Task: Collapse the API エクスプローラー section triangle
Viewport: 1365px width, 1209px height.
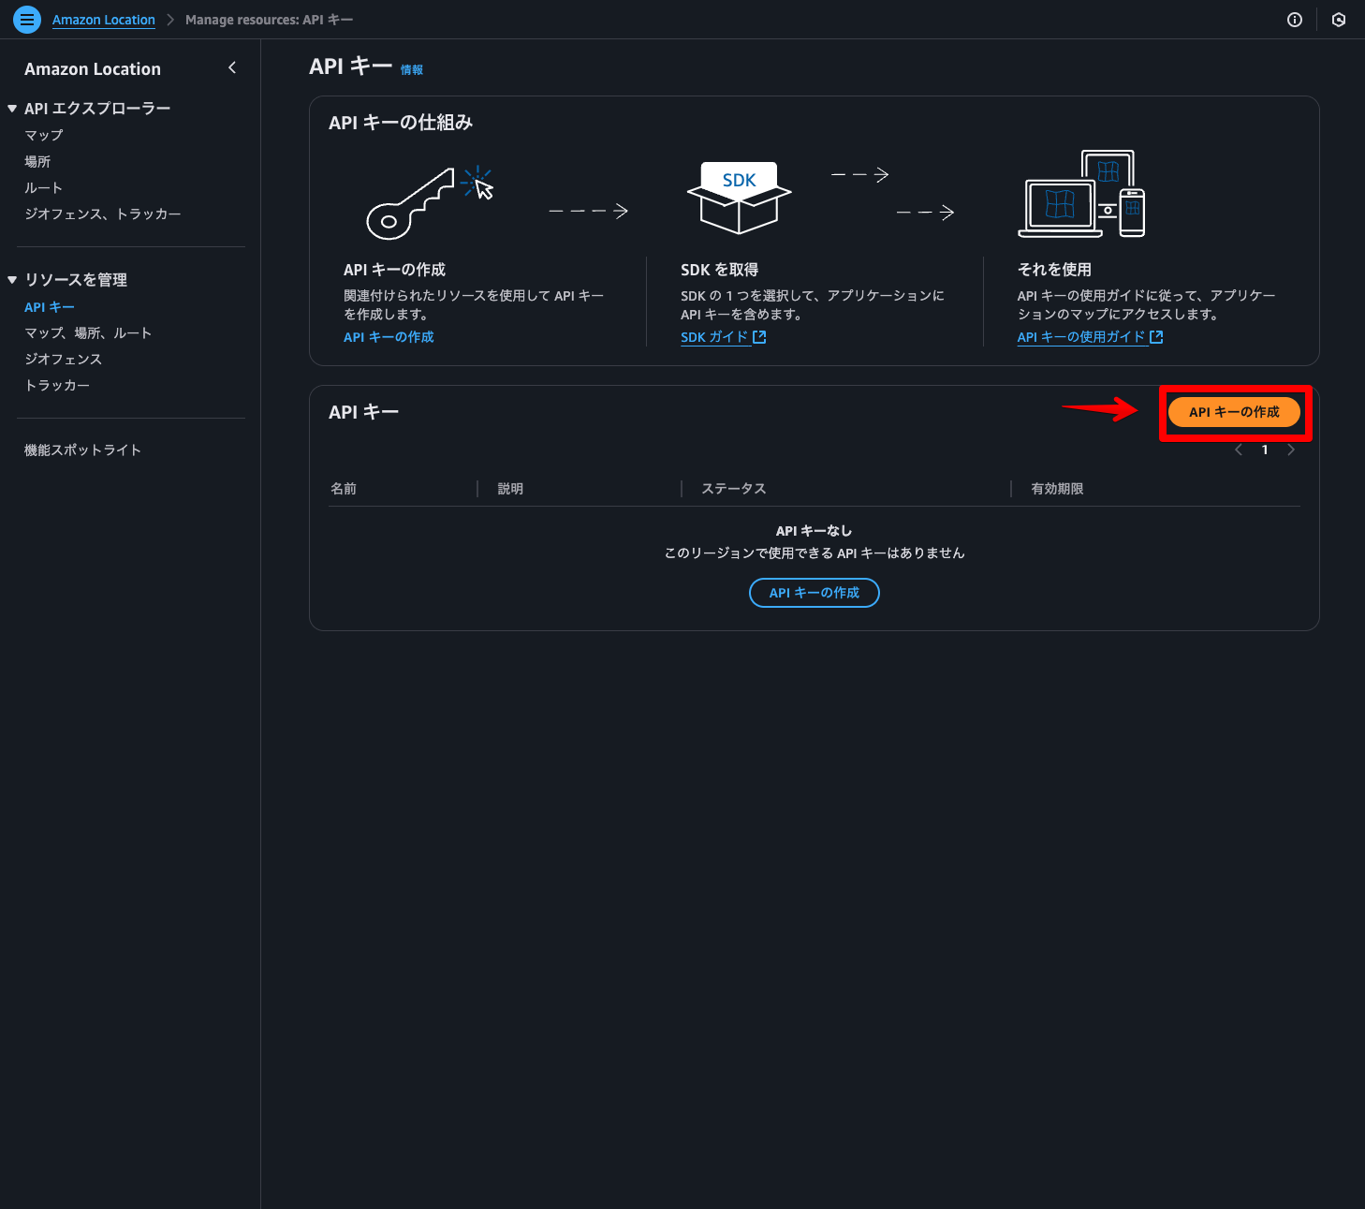Action: 12,109
